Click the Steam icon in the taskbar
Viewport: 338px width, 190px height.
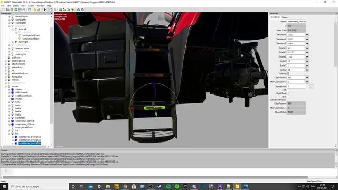coord(159,186)
